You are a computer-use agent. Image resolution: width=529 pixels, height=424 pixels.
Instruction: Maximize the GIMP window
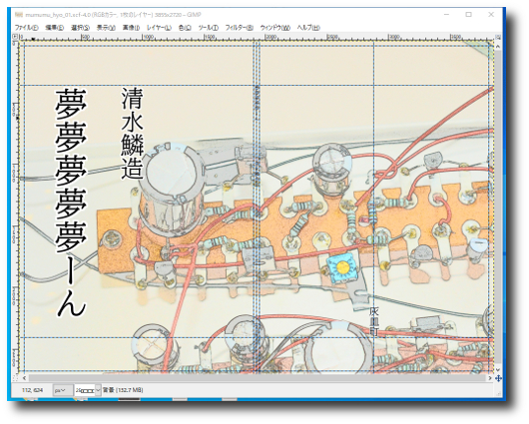(x=468, y=15)
